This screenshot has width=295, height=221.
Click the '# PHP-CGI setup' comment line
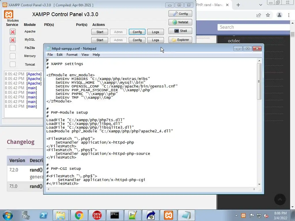(x=64, y=169)
